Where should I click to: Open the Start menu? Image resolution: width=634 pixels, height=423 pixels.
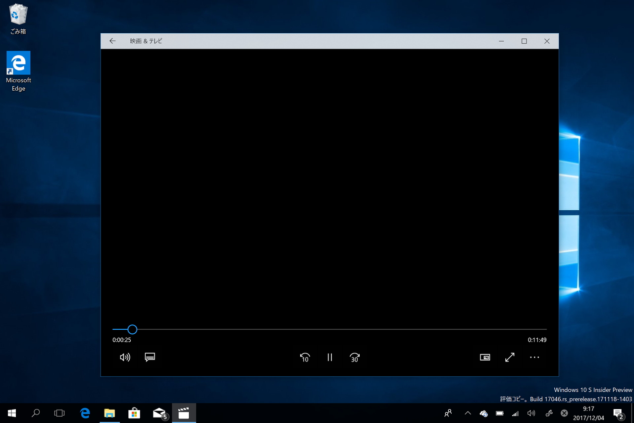12,413
